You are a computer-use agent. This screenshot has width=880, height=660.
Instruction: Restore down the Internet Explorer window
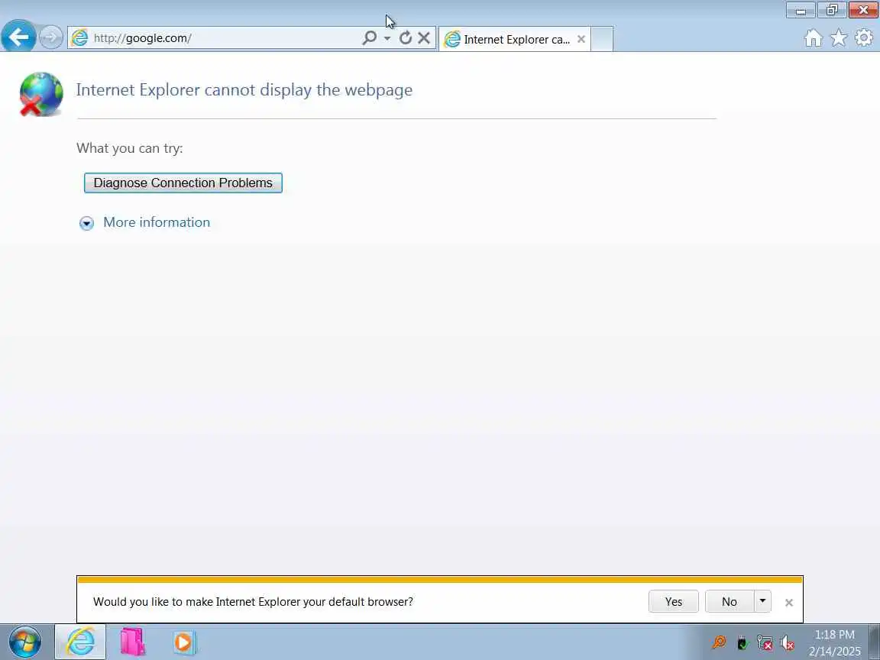click(x=832, y=10)
